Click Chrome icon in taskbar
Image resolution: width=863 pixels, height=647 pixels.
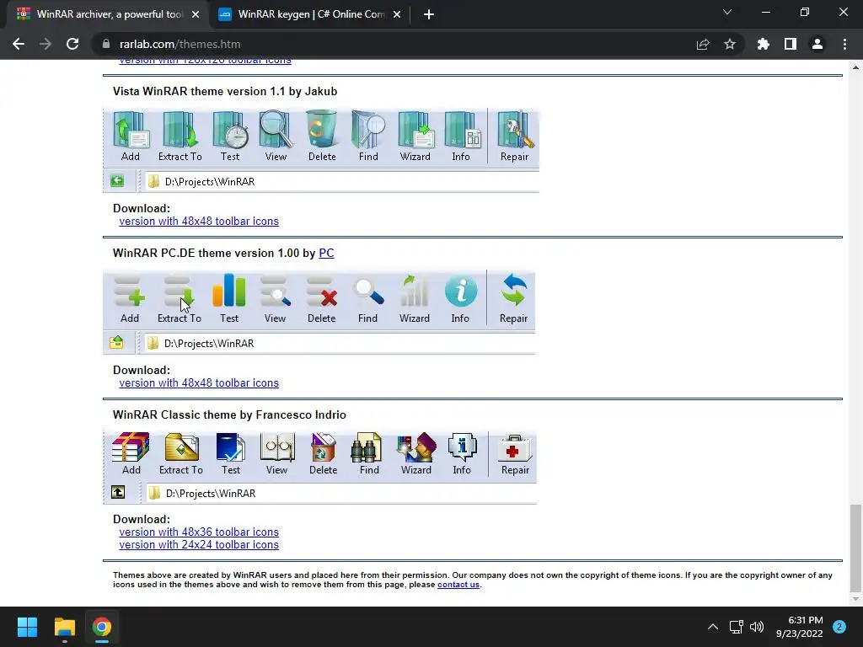point(102,627)
